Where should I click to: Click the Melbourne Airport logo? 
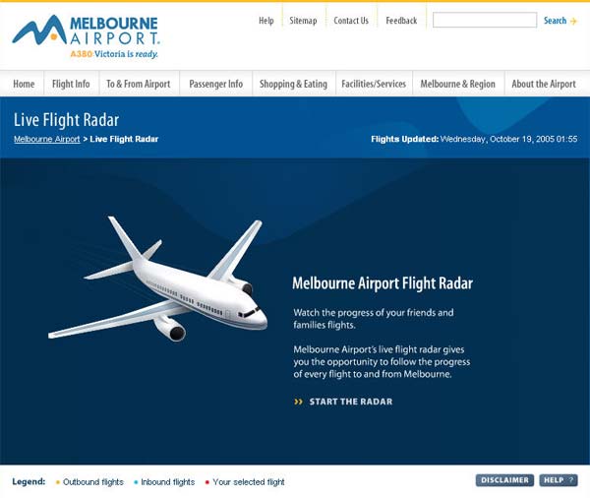tap(86, 36)
